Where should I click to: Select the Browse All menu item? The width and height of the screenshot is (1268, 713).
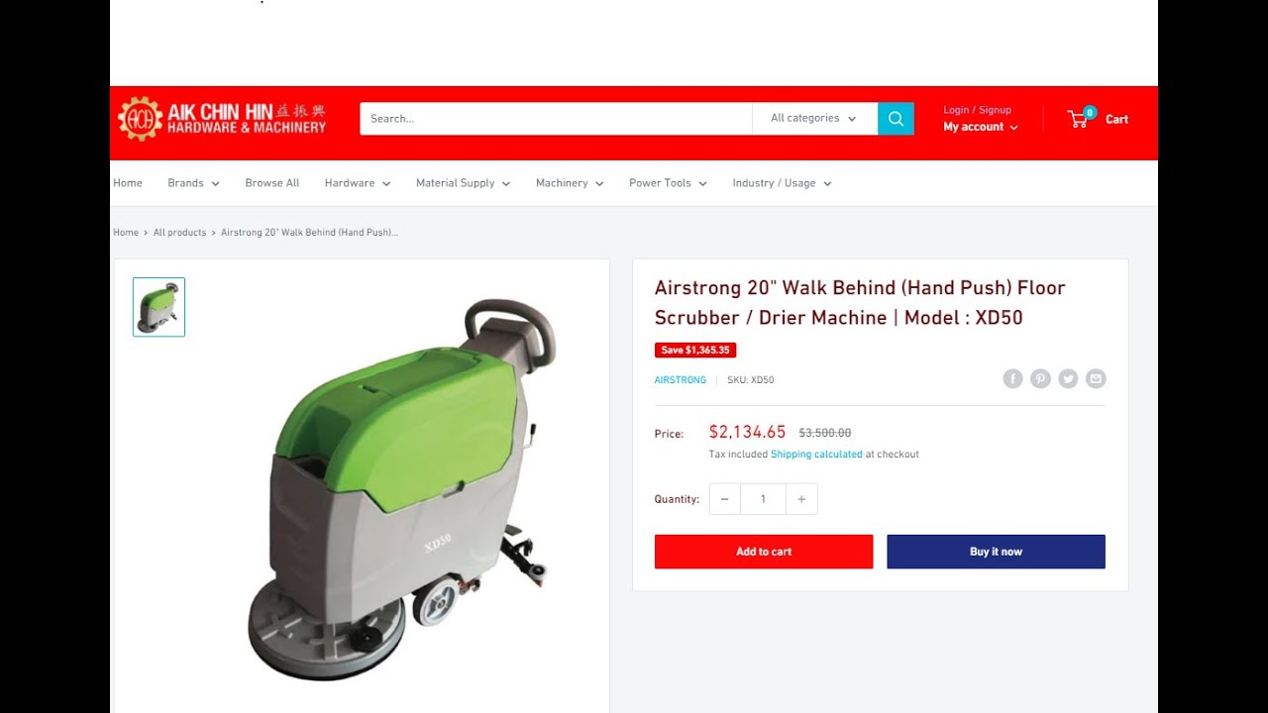click(x=272, y=183)
